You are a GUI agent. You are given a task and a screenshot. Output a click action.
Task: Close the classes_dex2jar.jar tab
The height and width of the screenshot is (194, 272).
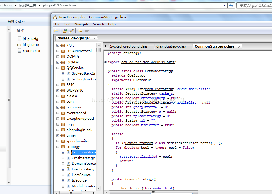point(95,39)
